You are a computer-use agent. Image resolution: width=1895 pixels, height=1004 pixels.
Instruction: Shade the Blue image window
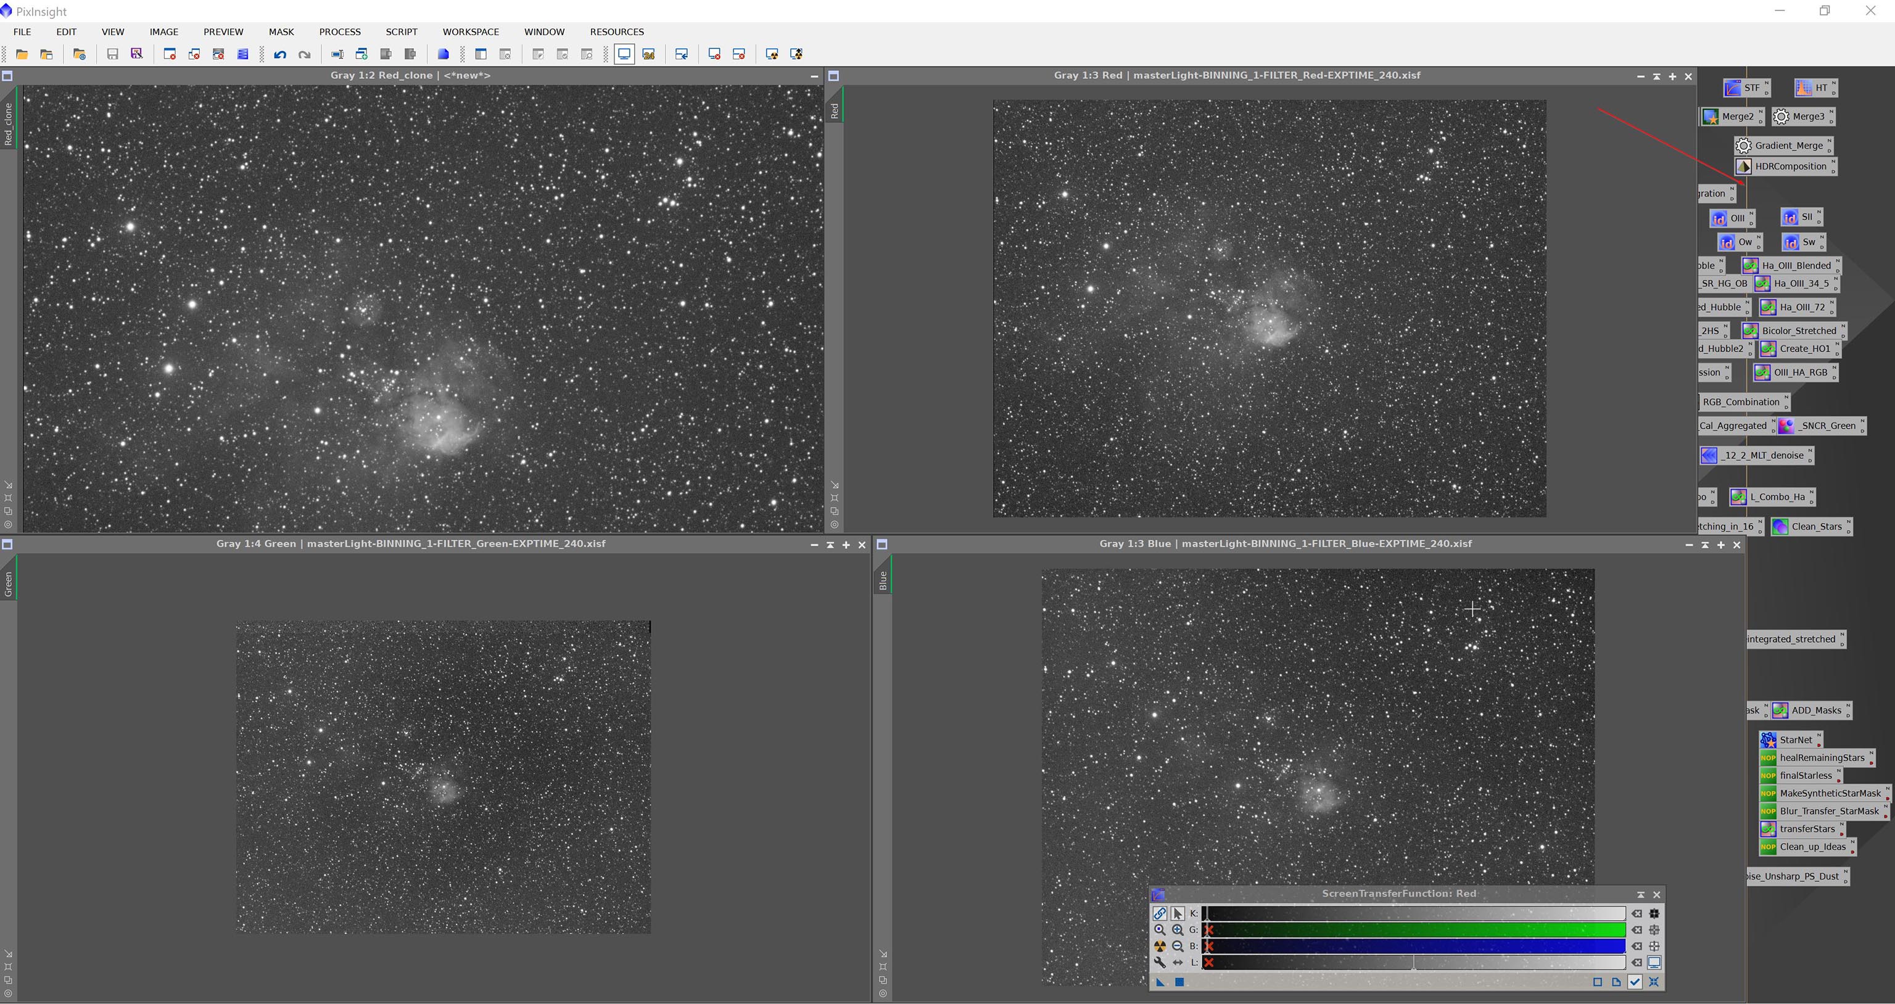point(1704,545)
